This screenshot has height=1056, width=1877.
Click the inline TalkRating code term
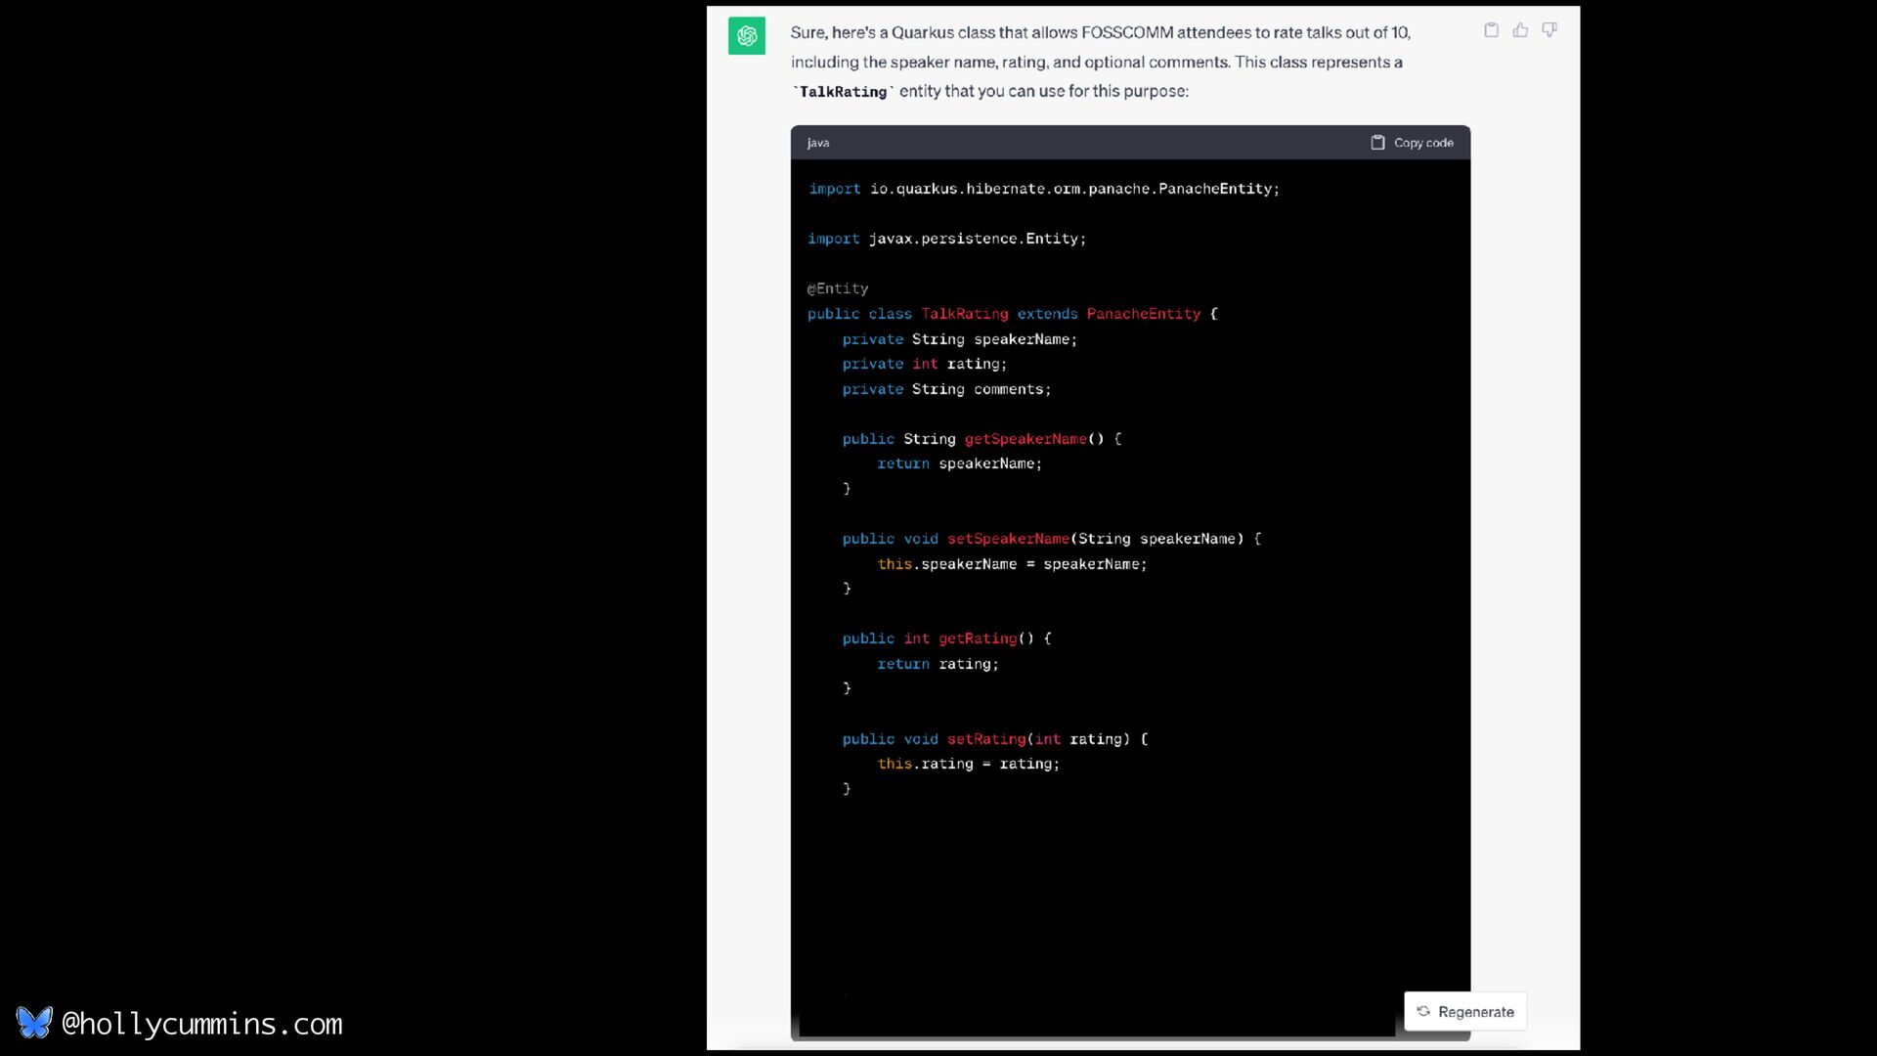point(843,92)
